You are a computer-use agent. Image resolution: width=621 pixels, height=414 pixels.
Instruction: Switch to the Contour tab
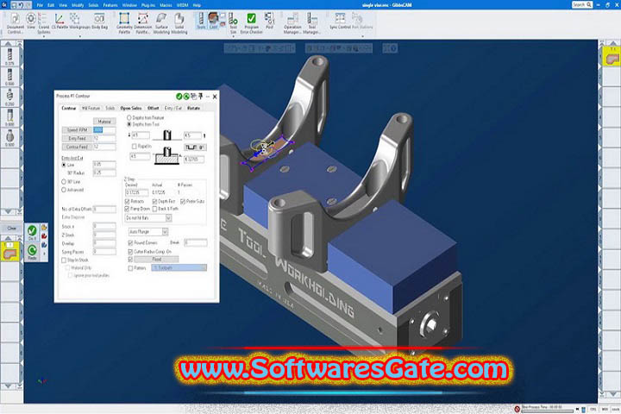(68, 108)
